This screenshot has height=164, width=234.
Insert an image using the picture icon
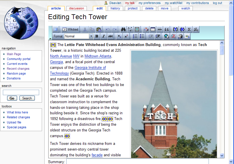(187, 36)
